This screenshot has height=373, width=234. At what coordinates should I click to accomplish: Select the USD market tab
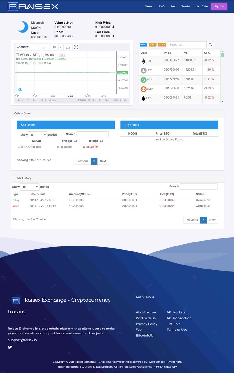162,44
